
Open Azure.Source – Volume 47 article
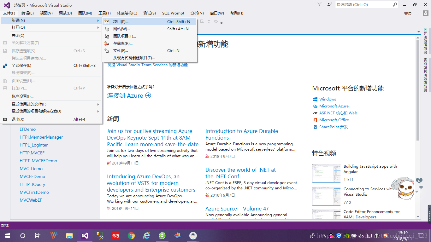pos(237,209)
